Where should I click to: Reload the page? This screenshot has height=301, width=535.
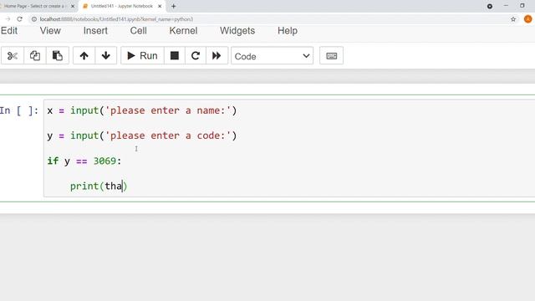coord(19,19)
